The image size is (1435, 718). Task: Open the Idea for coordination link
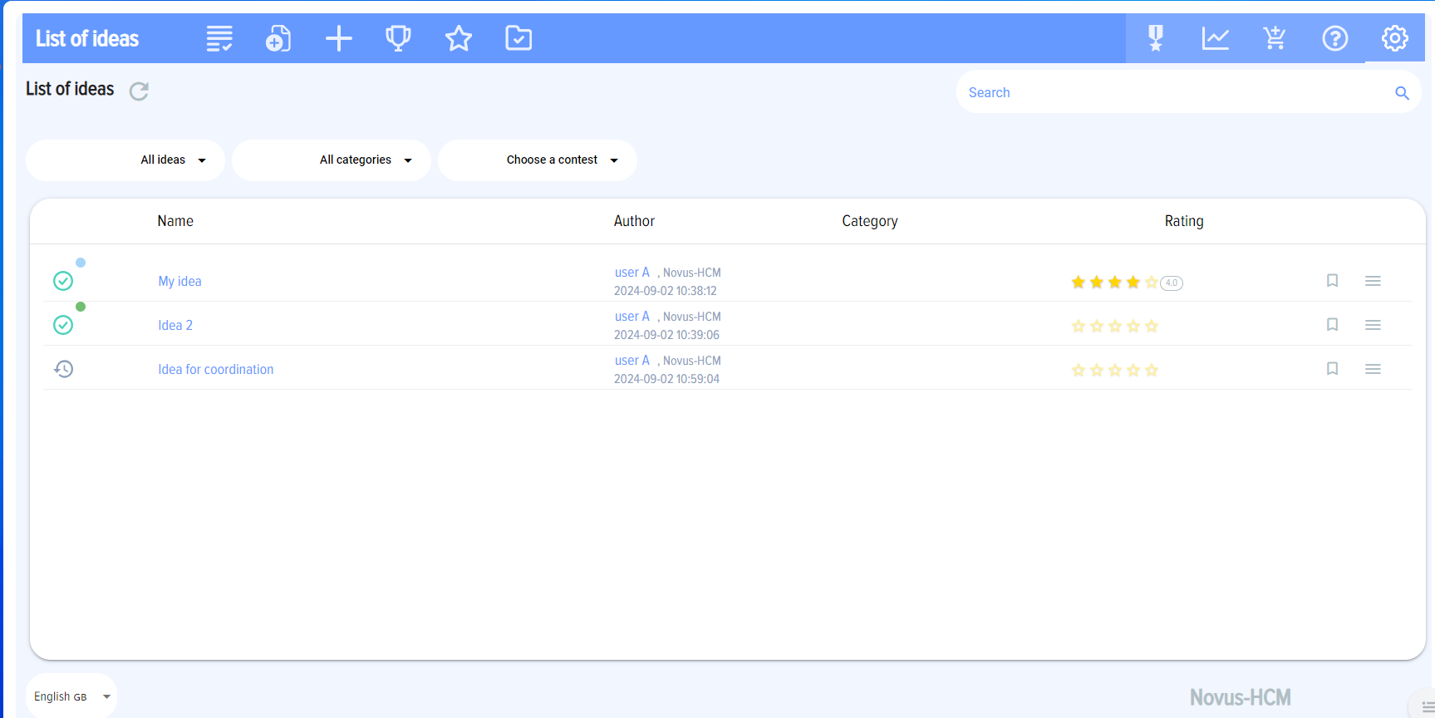pos(216,370)
